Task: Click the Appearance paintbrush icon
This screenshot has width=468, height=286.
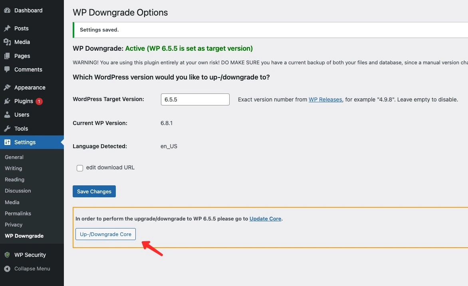Action: coord(7,87)
